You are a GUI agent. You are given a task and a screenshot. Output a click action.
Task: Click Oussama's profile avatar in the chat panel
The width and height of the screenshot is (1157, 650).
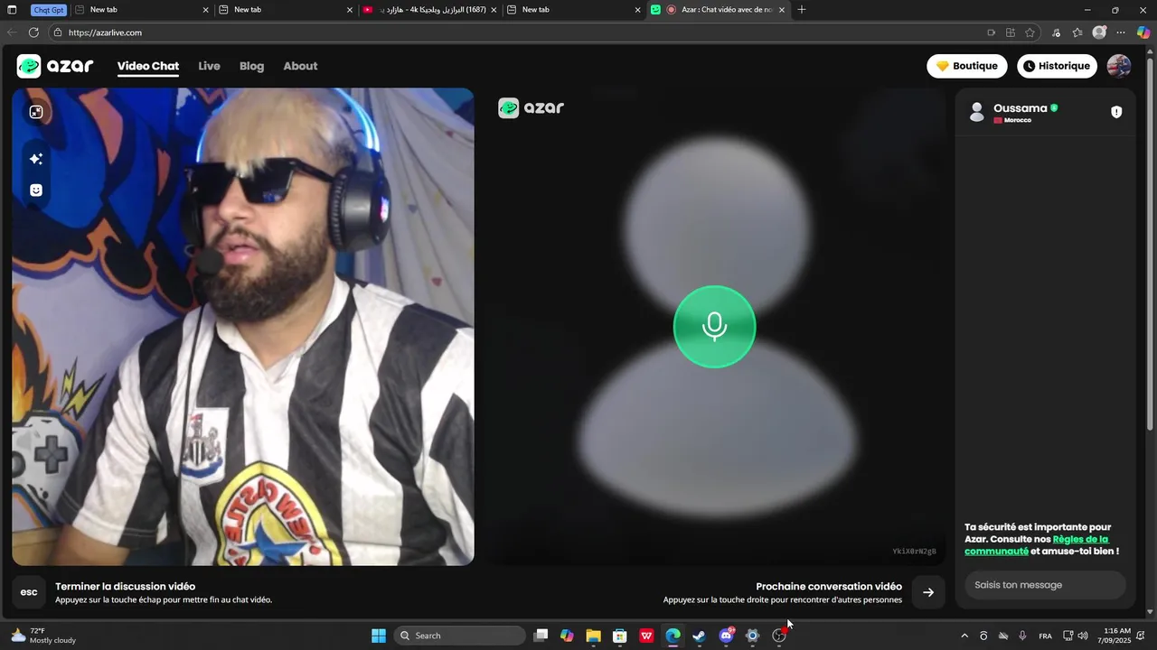[976, 112]
